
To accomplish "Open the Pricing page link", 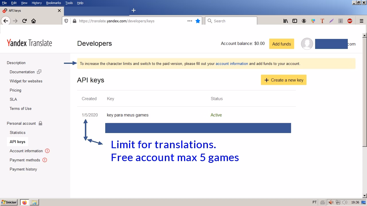I will tap(15, 90).
